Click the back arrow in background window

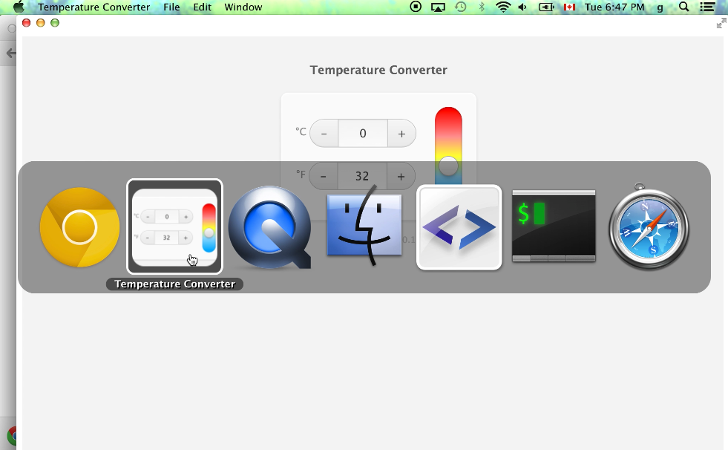pyautogui.click(x=11, y=53)
